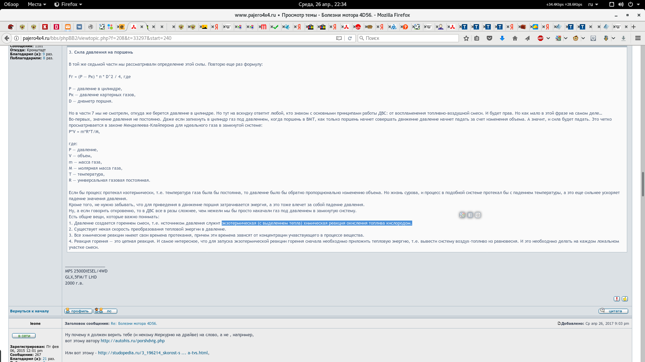Open Pocket save icon in toolbar

pos(489,38)
